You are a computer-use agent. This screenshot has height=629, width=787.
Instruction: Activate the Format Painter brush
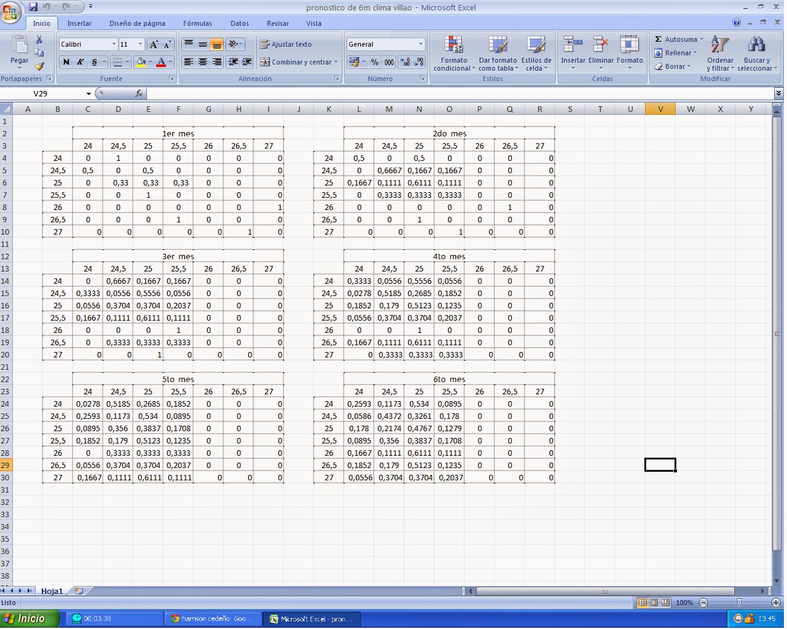click(x=39, y=66)
